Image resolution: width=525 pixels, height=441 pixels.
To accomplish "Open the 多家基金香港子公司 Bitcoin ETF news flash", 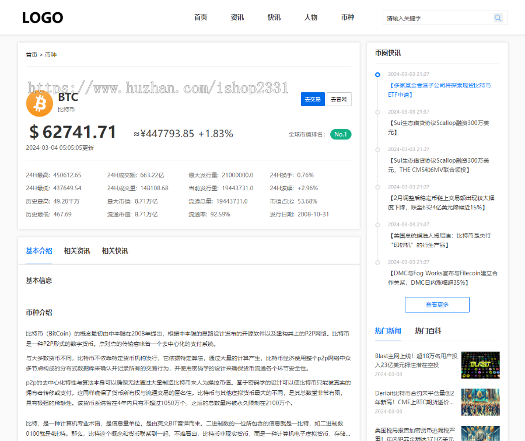I will 439,90.
